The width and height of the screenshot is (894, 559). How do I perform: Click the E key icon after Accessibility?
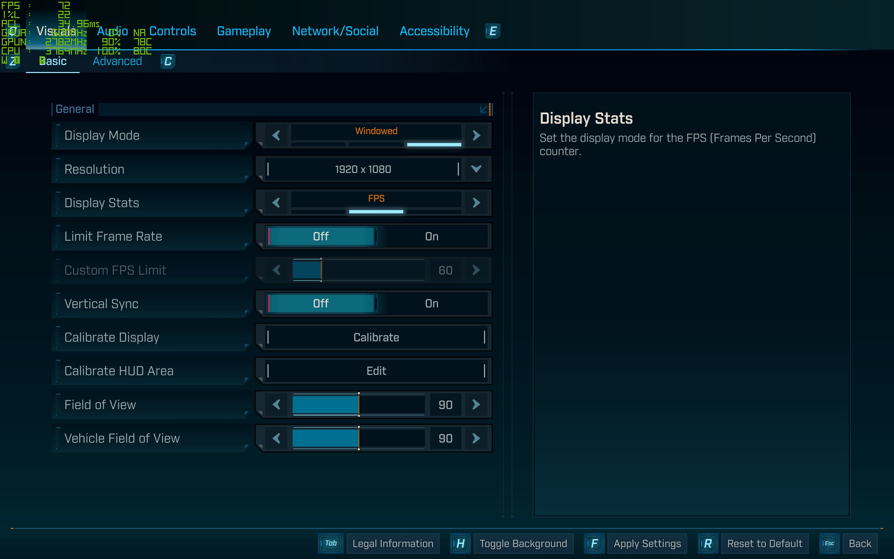[x=492, y=31]
